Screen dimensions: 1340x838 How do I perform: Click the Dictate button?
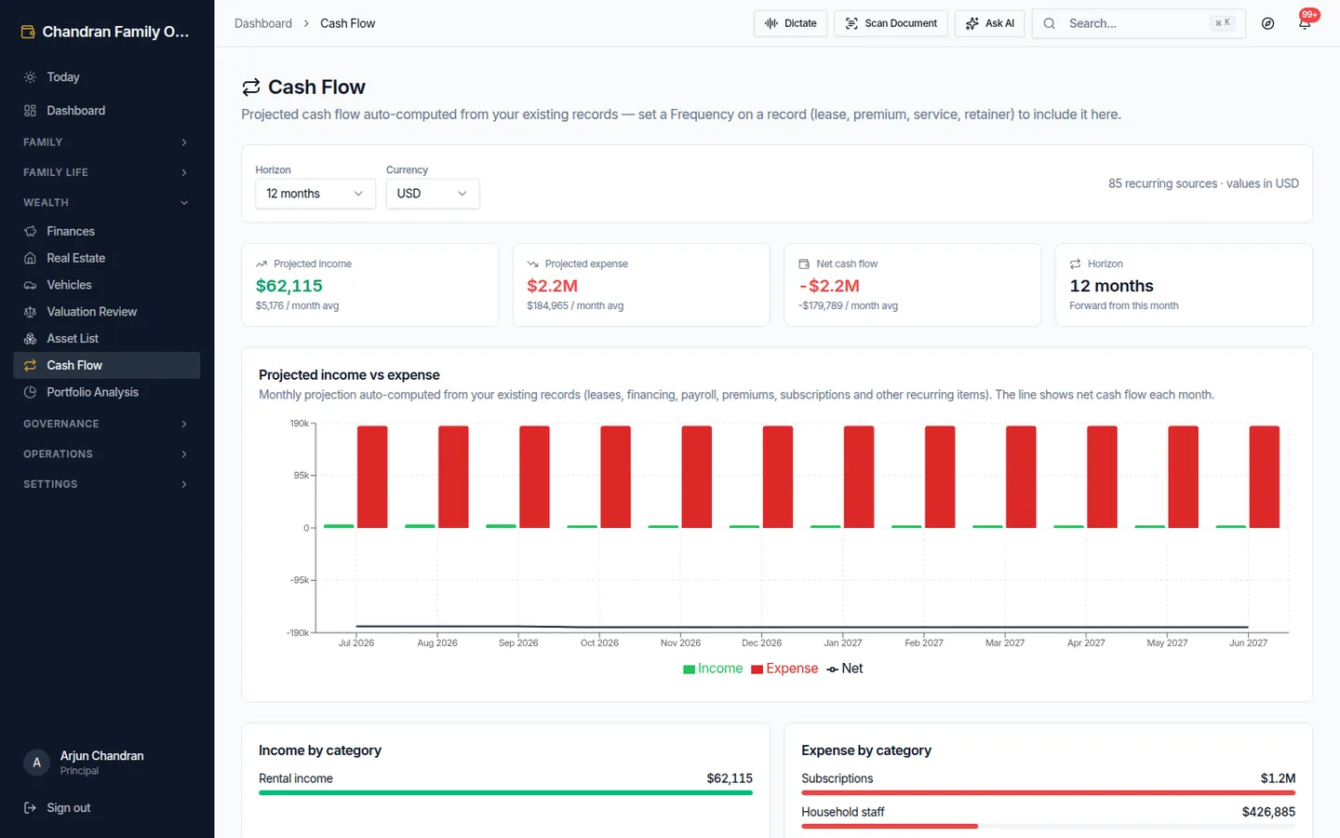790,23
